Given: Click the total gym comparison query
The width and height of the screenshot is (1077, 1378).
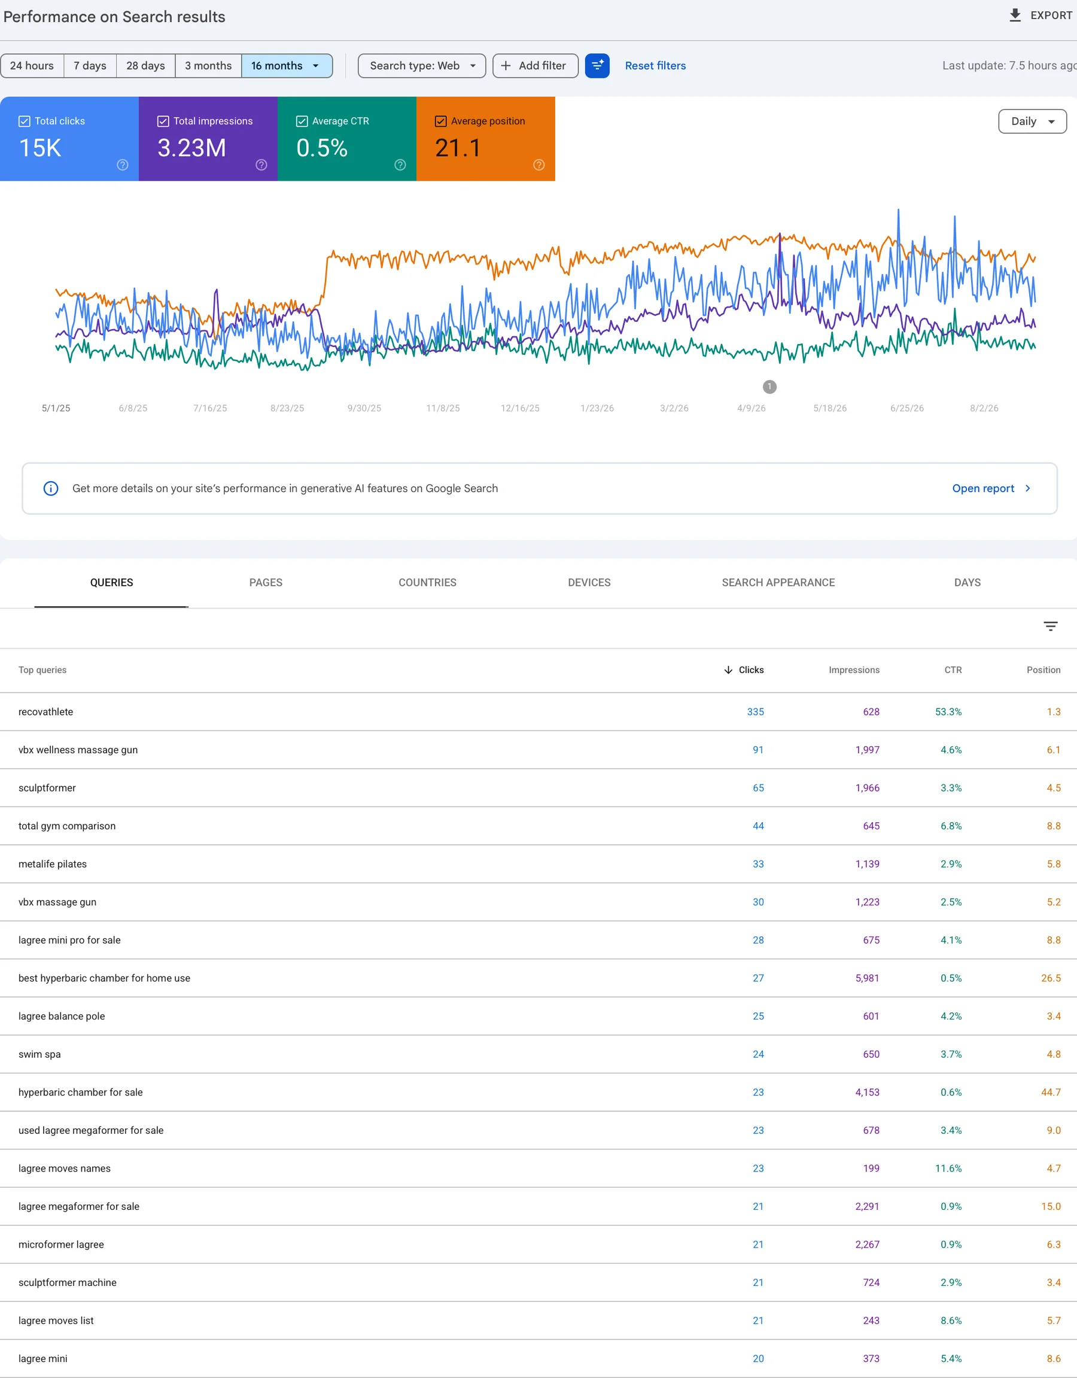Looking at the screenshot, I should [67, 826].
